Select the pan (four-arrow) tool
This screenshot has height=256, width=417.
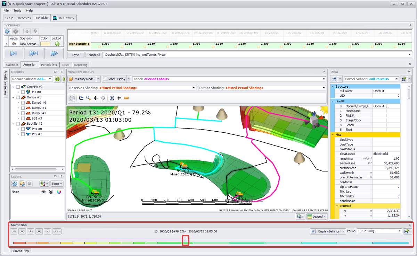(x=96, y=98)
